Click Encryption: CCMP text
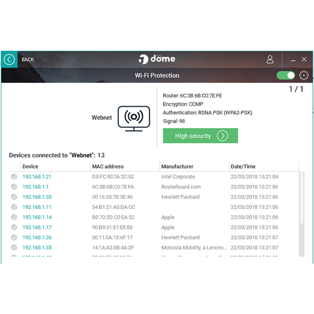314x314 pixels. click(183, 104)
